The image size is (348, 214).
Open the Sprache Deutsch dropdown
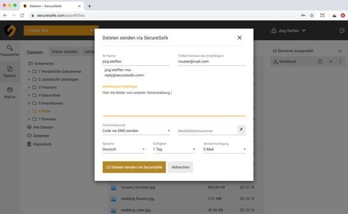124,149
